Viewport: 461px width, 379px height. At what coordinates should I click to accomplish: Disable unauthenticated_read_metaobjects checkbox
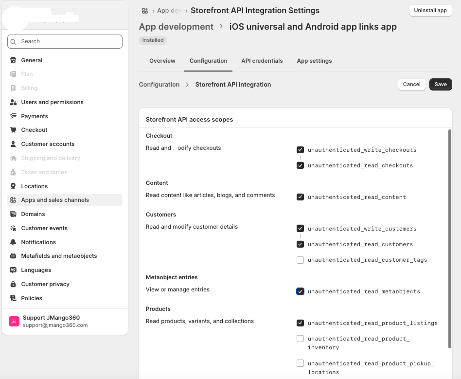(x=300, y=291)
